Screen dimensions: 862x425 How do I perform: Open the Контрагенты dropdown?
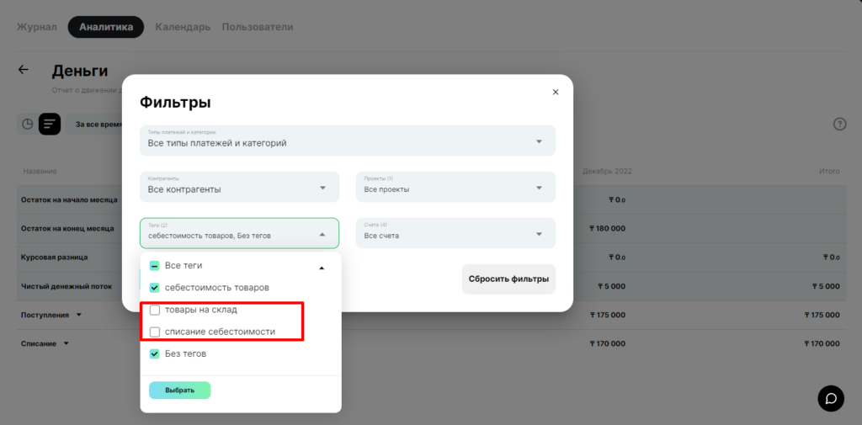click(239, 187)
